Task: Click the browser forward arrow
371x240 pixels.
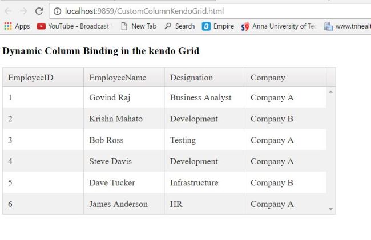Action: click(x=23, y=11)
